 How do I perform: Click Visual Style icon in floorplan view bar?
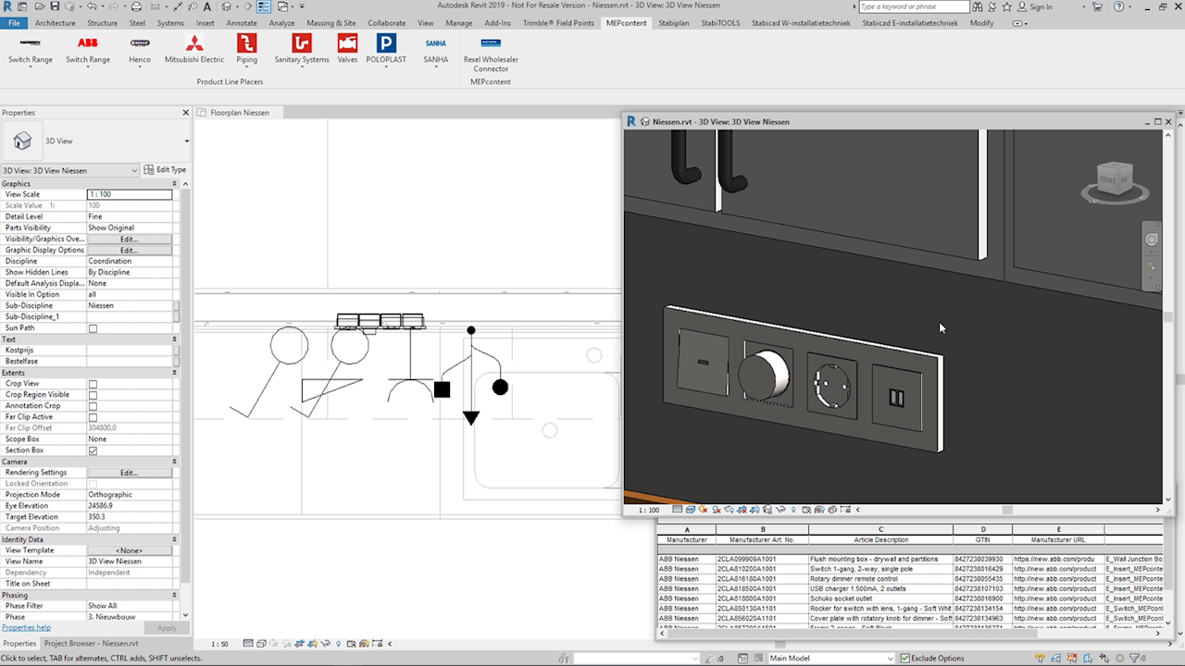point(261,643)
